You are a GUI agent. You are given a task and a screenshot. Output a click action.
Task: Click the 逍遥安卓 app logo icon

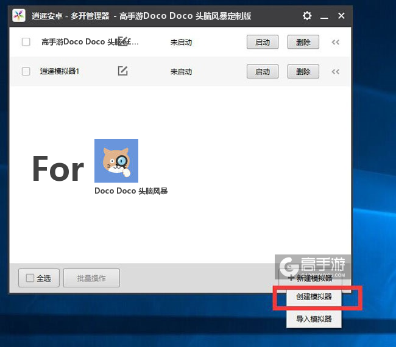19,16
